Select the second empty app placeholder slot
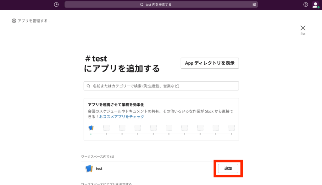The image size is (322, 185). [122, 128]
